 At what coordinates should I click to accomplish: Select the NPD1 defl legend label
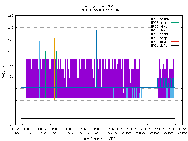coord(159,46)
